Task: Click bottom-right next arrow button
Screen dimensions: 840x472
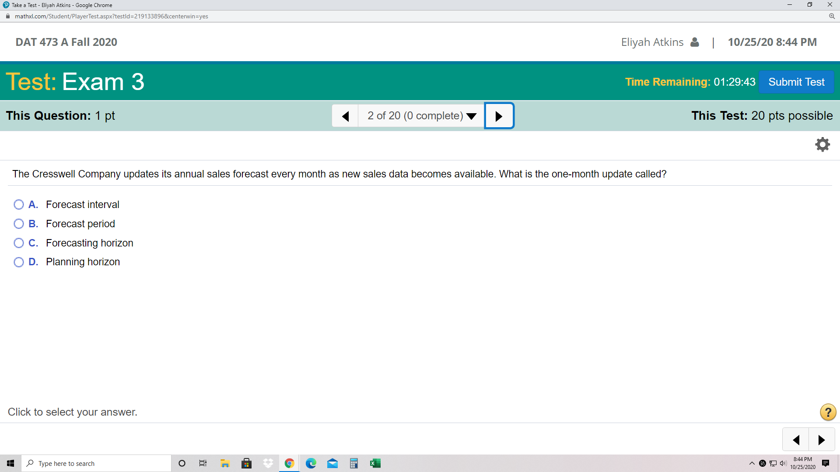Action: tap(821, 440)
